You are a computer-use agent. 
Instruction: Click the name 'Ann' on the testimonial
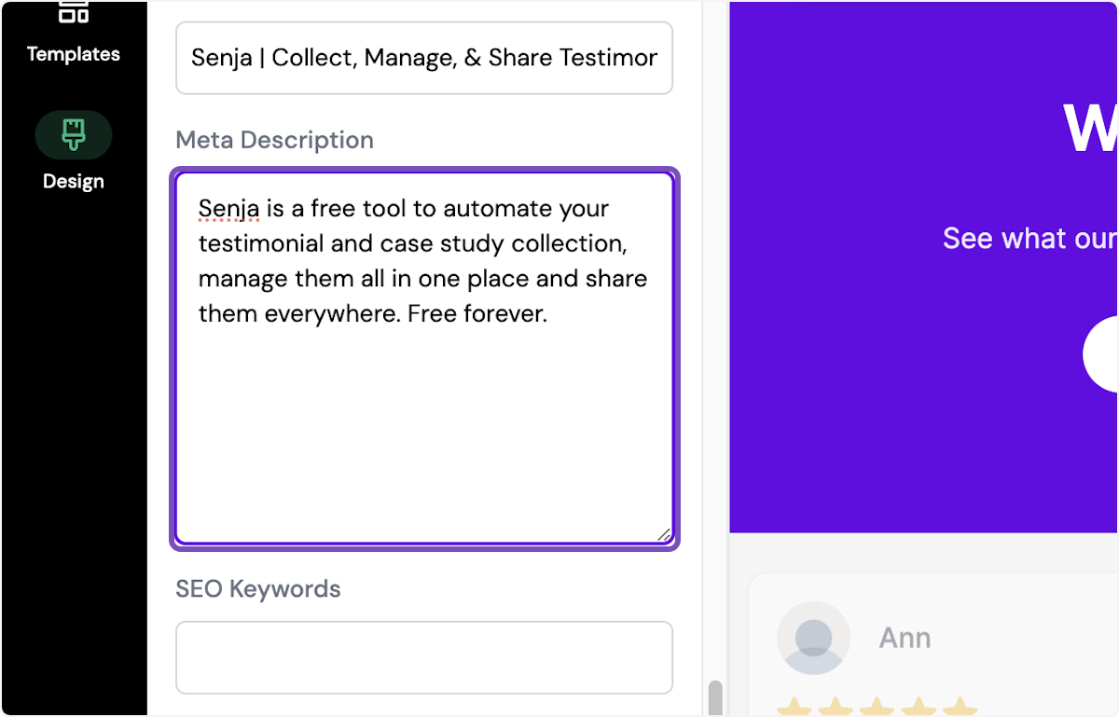coord(904,638)
